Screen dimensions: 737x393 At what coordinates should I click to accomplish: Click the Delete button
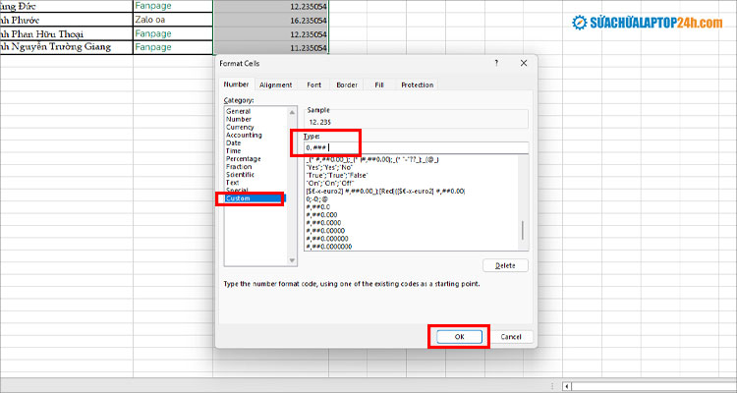tap(505, 265)
